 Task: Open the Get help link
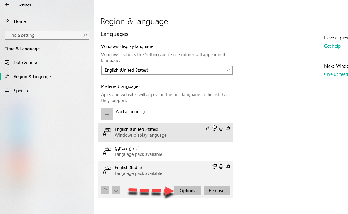pos(332,46)
